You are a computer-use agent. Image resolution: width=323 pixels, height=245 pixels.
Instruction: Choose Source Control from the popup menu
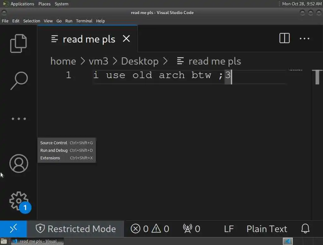67,143
